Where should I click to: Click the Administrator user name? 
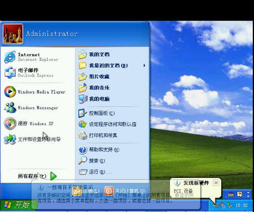pyautogui.click(x=52, y=34)
